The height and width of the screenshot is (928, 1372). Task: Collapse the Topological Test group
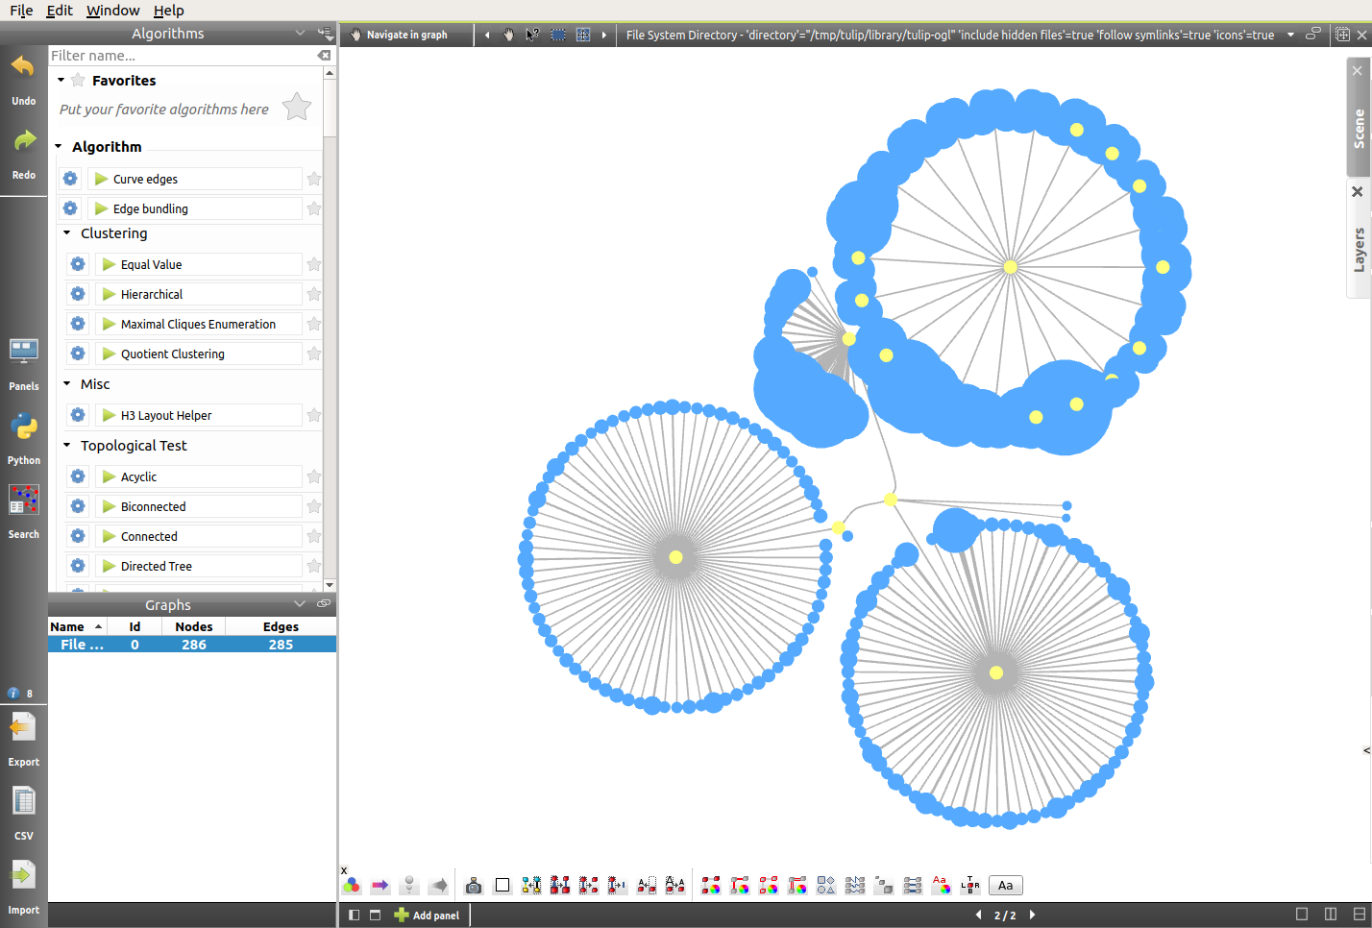click(67, 446)
